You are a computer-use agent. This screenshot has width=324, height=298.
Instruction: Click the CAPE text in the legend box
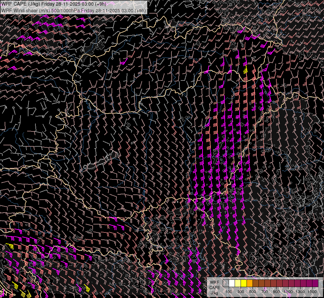pos(214,287)
